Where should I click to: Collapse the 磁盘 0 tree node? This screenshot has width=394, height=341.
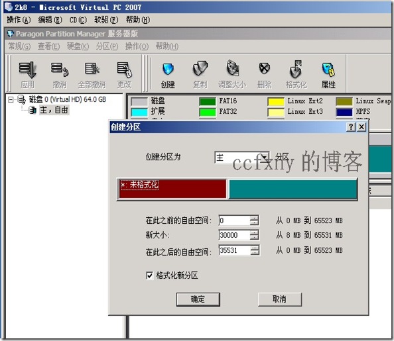coord(11,99)
